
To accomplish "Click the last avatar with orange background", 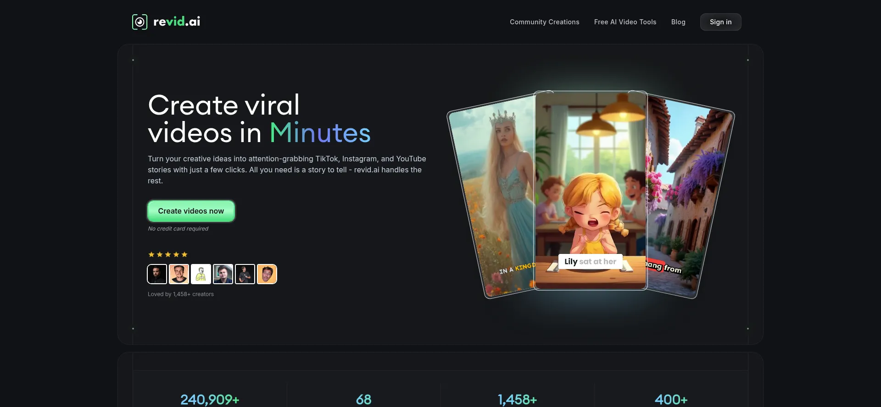I will tap(267, 274).
